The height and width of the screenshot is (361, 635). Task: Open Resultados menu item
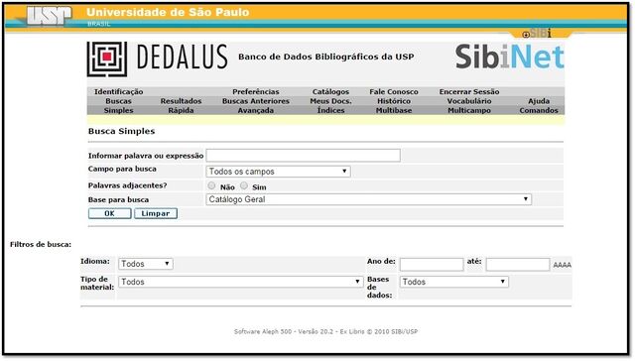181,101
